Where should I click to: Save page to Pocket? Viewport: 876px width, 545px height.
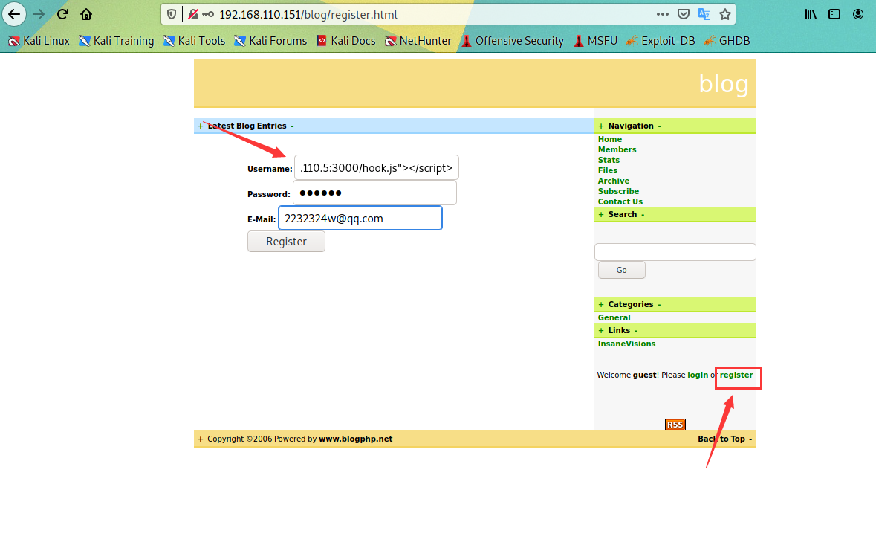click(x=684, y=15)
